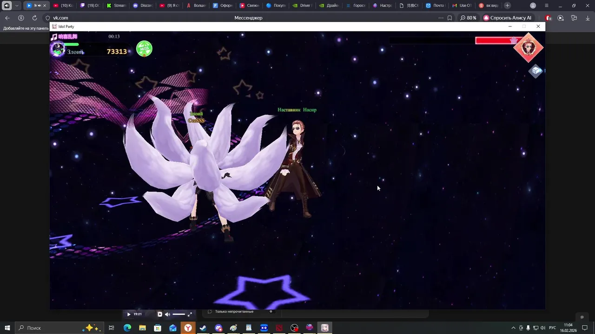Bookmark the current page
This screenshot has height=334, width=595.
[450, 18]
